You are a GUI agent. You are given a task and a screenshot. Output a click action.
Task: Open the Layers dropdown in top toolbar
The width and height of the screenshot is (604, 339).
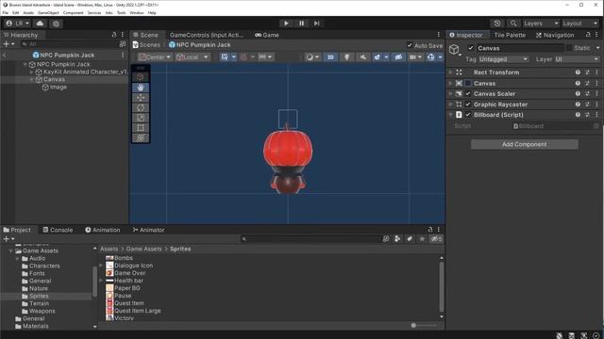click(541, 24)
